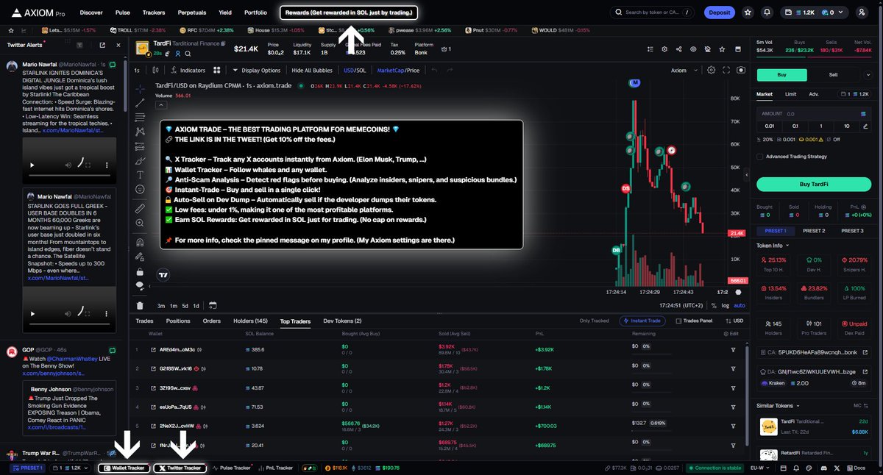Viewport: 883px width, 475px height.
Task: Toggle token visibility with eye icon
Action: [692, 49]
